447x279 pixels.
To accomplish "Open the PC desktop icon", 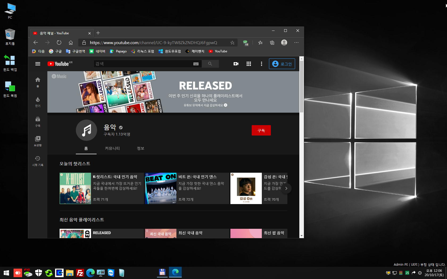I will [x=10, y=11].
